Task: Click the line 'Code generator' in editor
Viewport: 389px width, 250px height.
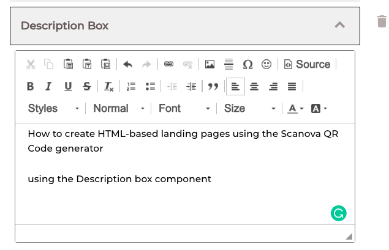Action: point(66,149)
